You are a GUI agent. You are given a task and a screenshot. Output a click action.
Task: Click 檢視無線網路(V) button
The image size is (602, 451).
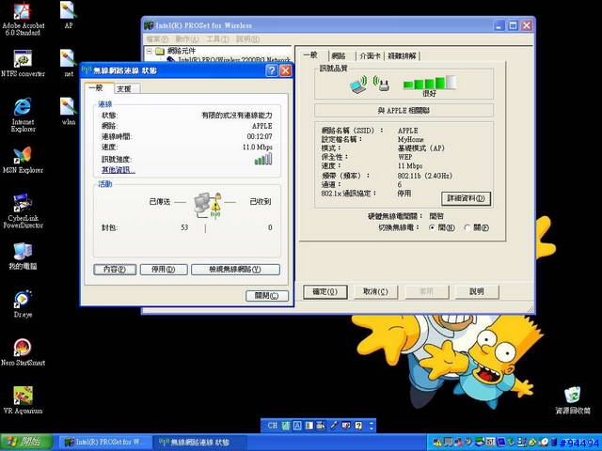(x=235, y=270)
